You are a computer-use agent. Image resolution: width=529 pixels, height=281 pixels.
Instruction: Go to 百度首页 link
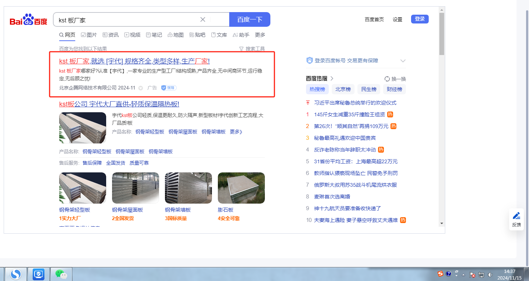[374, 19]
